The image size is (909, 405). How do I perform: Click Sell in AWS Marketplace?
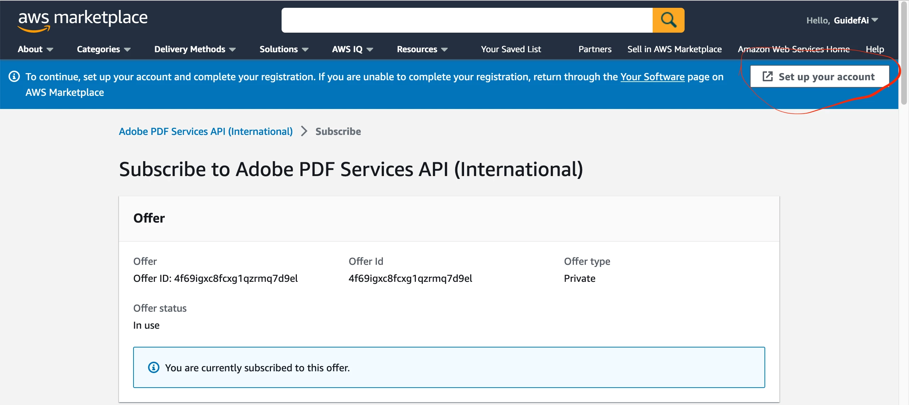[674, 49]
